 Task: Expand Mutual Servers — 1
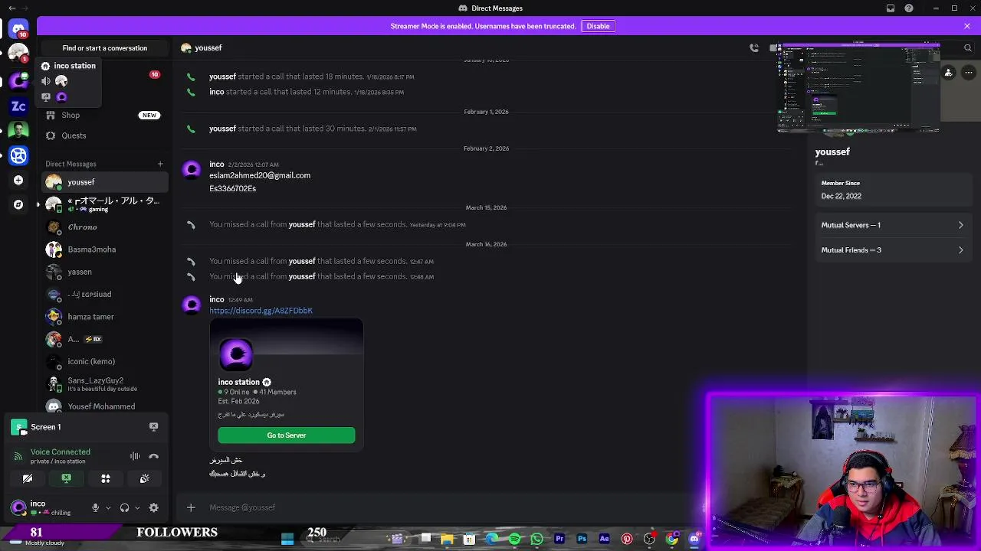pyautogui.click(x=892, y=225)
